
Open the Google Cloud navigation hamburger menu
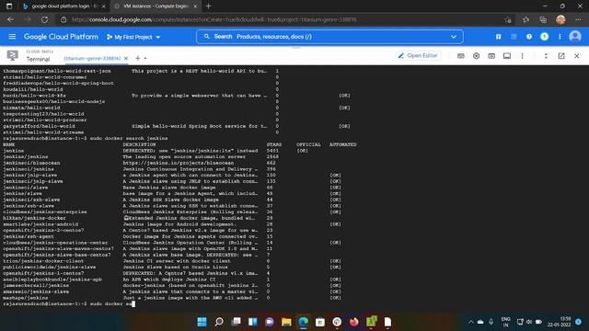tap(12, 37)
